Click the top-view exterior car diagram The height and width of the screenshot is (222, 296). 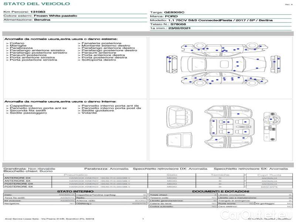(224, 64)
